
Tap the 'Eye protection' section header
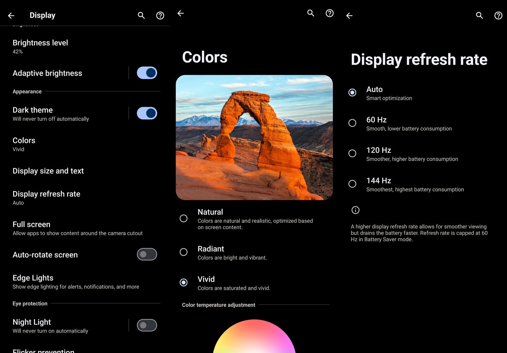pos(30,304)
